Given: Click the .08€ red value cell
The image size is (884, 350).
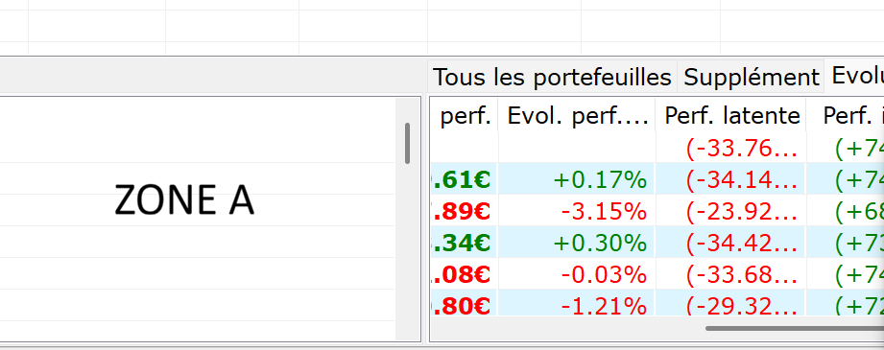Looking at the screenshot, I should [464, 274].
